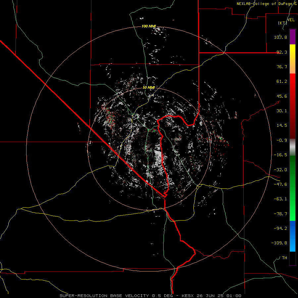Click the gray near-zero segment of the color bar
Viewport: 298px width, 298px height.
[292, 147]
